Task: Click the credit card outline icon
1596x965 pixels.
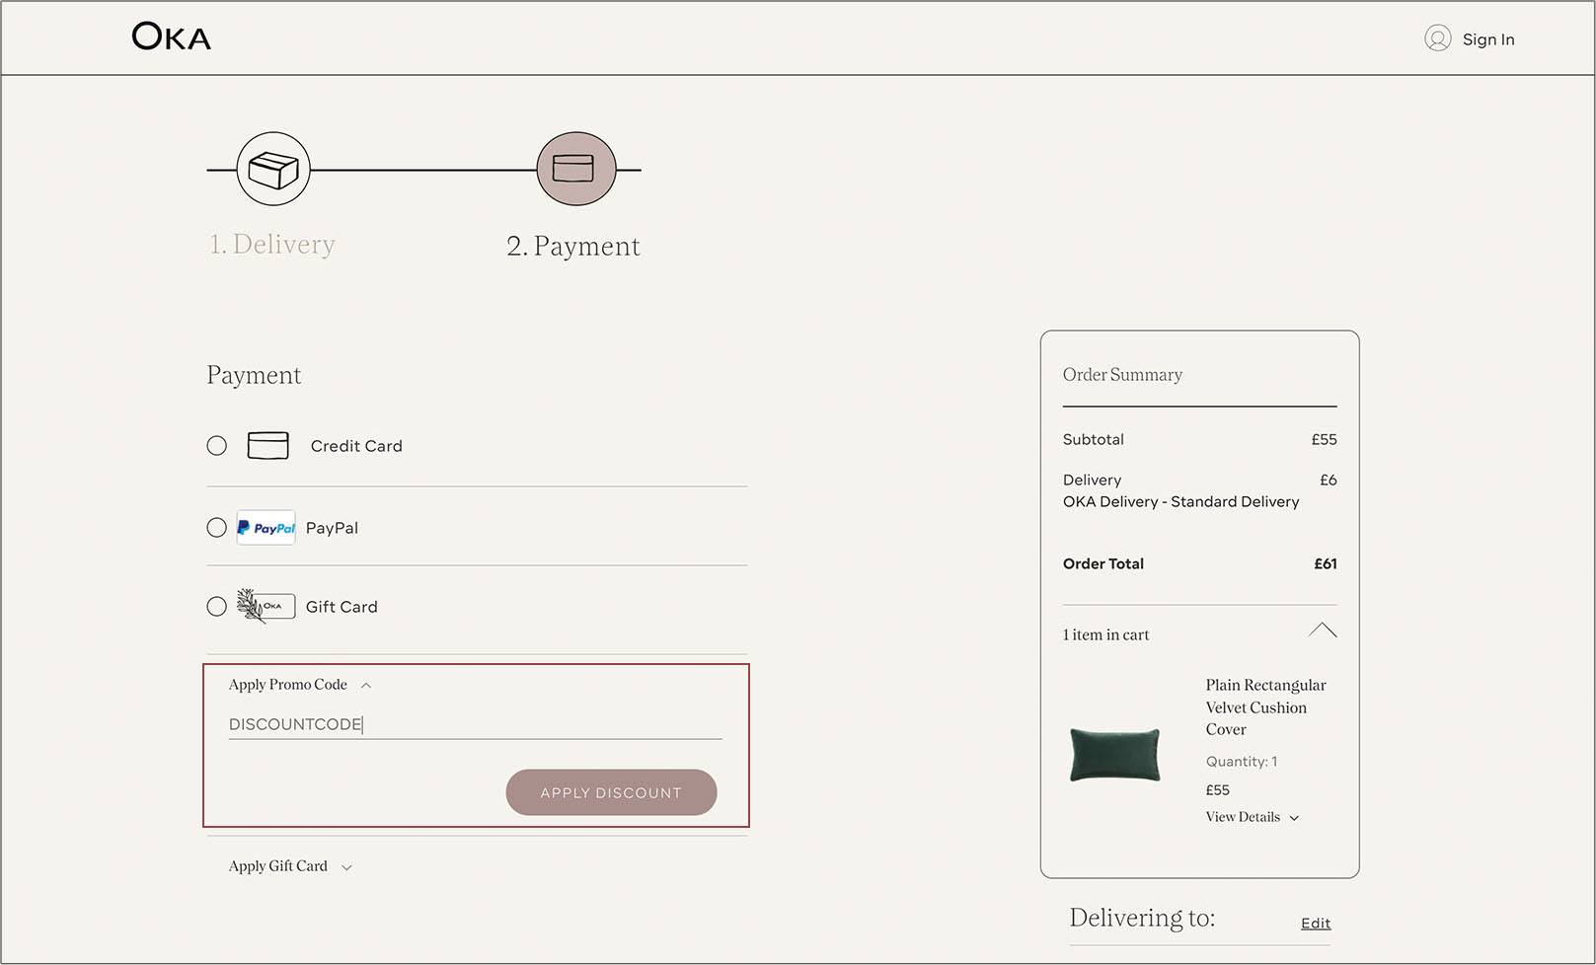Action: tap(267, 445)
